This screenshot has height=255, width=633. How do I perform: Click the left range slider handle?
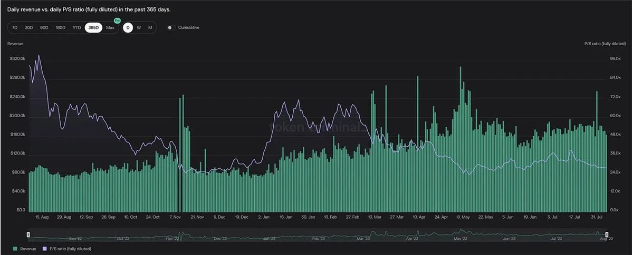[28, 234]
